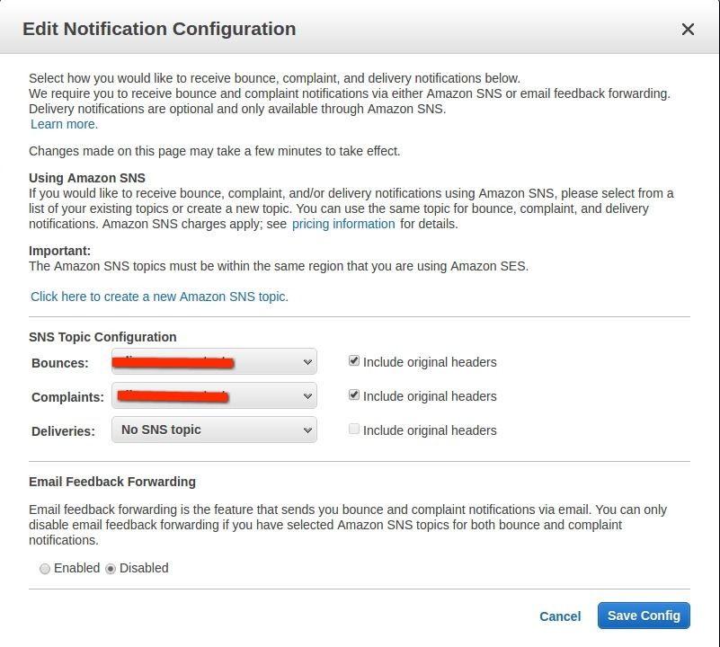Click the 'SNS Topic Configuration' heading
720x647 pixels.
(102, 337)
